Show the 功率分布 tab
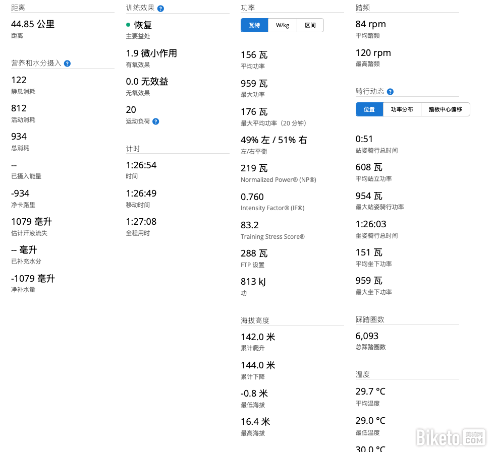Viewport: 494px width, 452px height. [x=402, y=109]
